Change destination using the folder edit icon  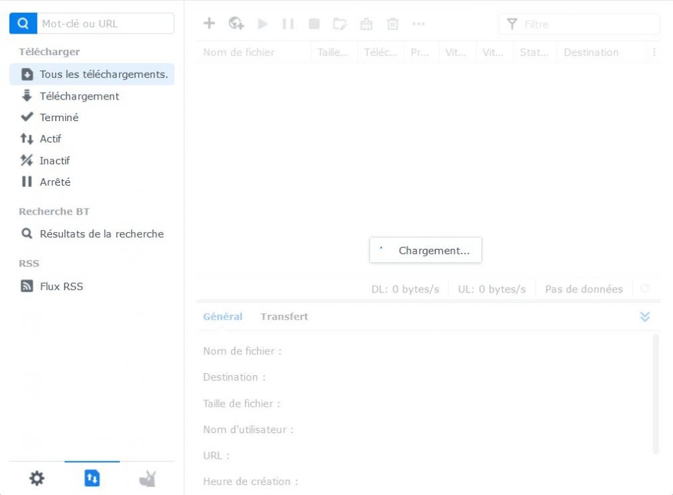[x=340, y=24]
